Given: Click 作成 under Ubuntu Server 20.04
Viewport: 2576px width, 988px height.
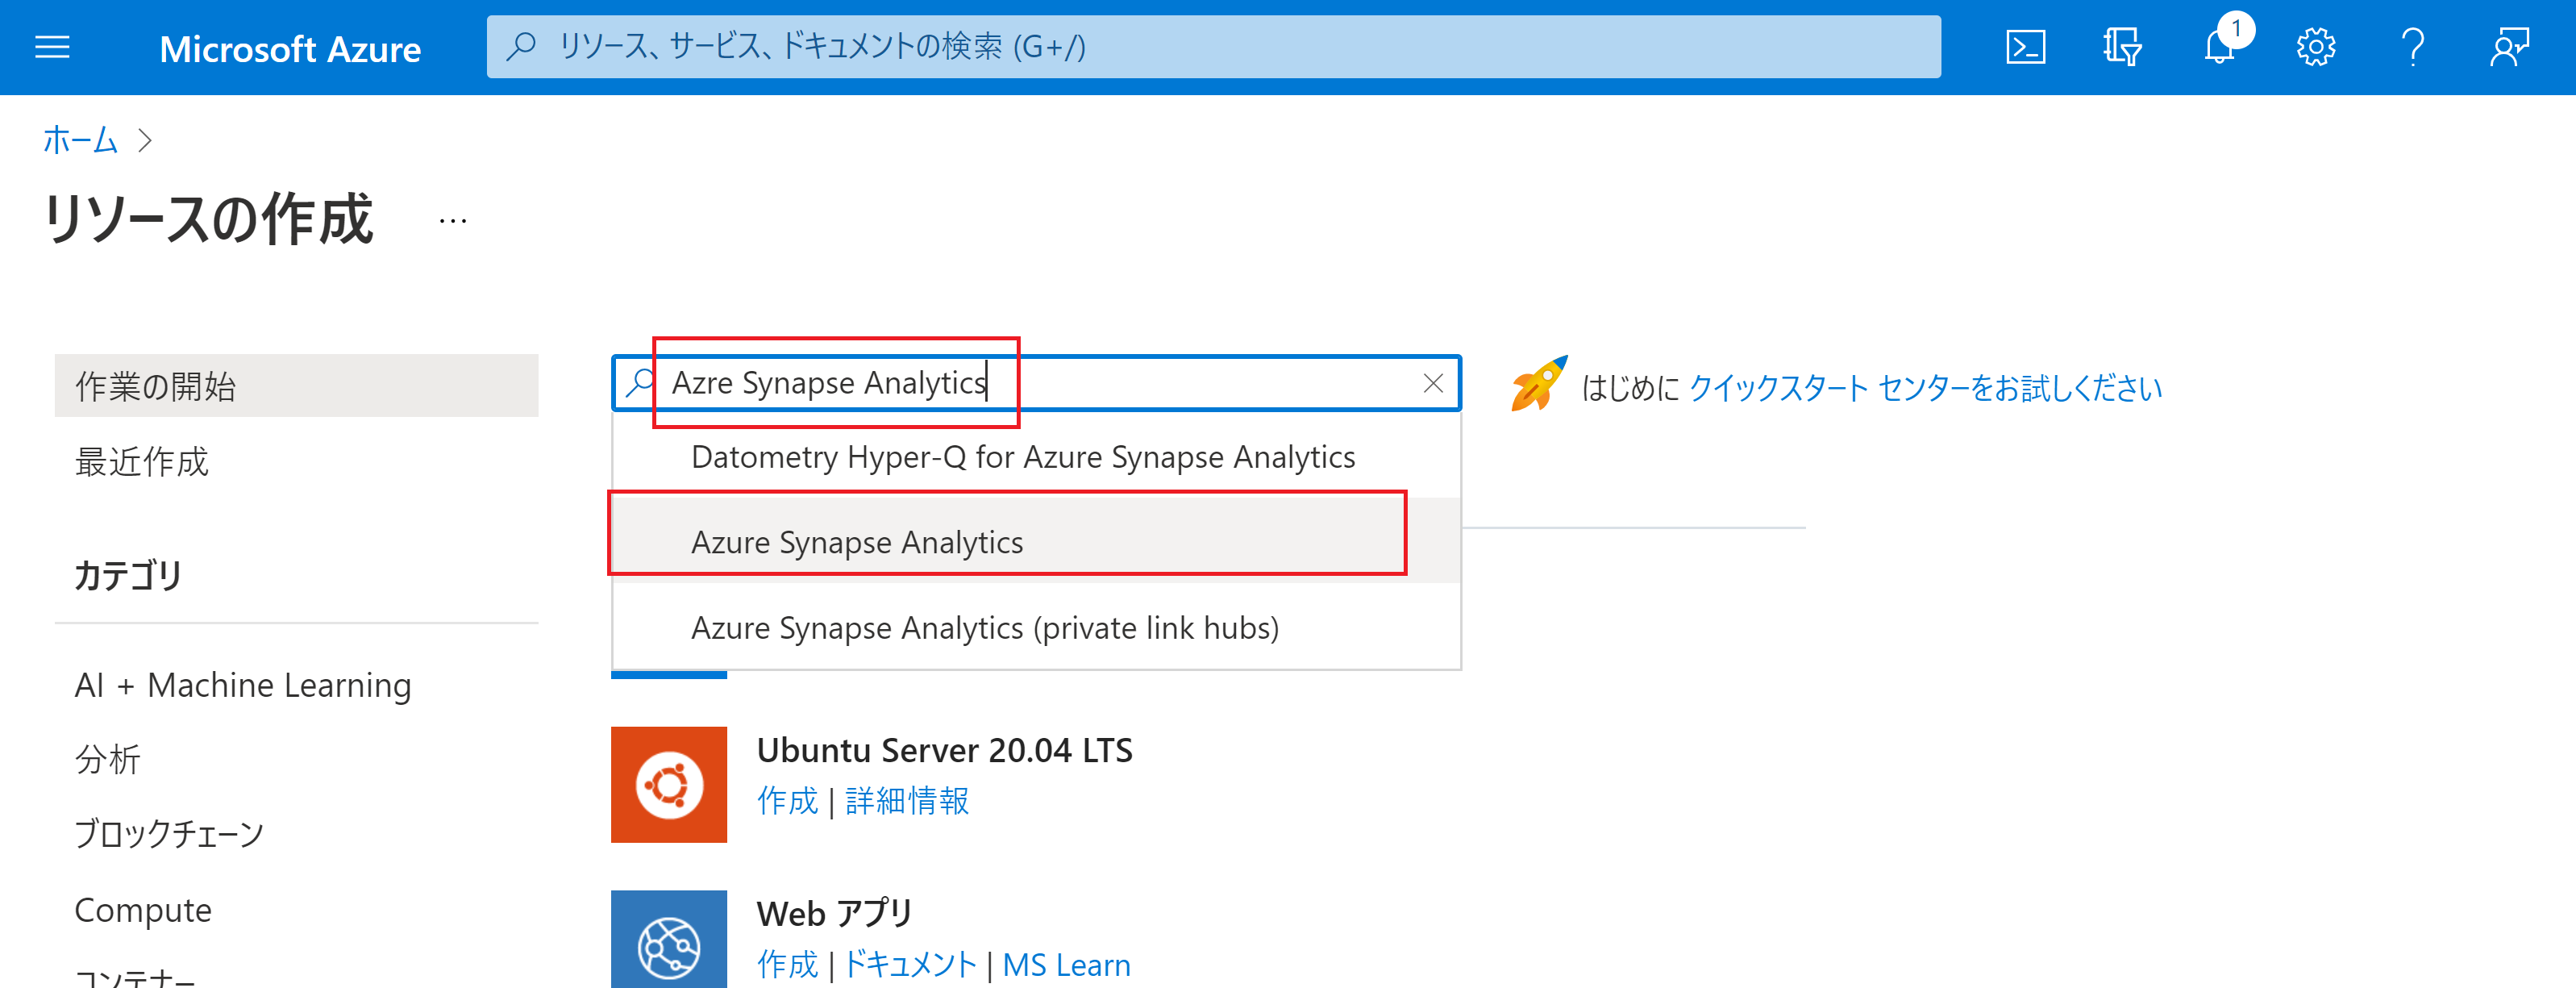Looking at the screenshot, I should 787,801.
